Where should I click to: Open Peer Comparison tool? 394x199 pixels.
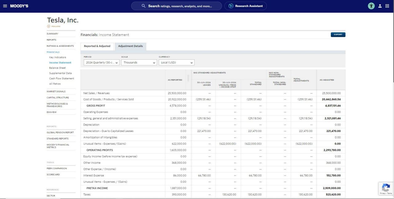point(57,169)
